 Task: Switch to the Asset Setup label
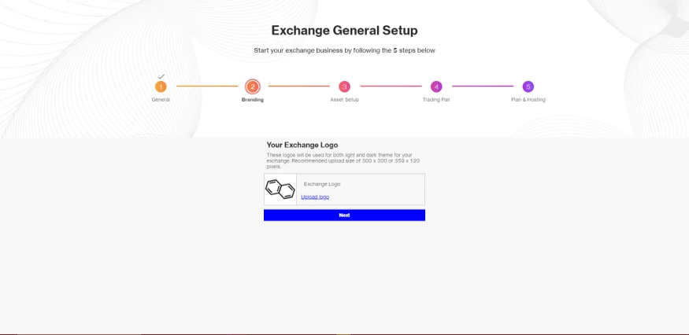[344, 100]
